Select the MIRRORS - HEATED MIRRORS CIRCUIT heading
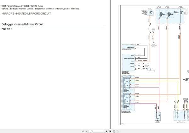Viewport: 189px width, 133px height. 26,13
